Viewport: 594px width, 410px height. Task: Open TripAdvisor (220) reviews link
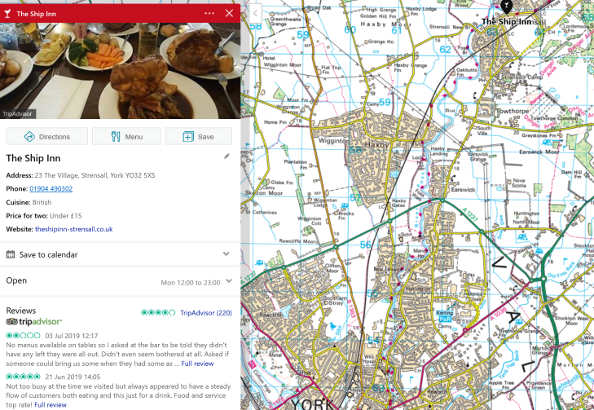point(206,313)
